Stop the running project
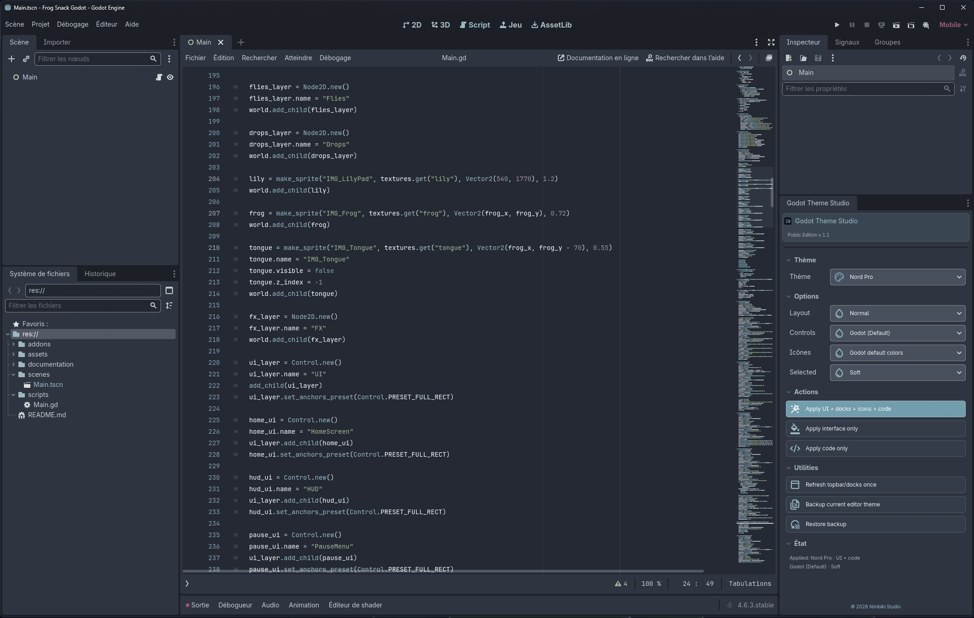This screenshot has width=974, height=618. pos(866,25)
